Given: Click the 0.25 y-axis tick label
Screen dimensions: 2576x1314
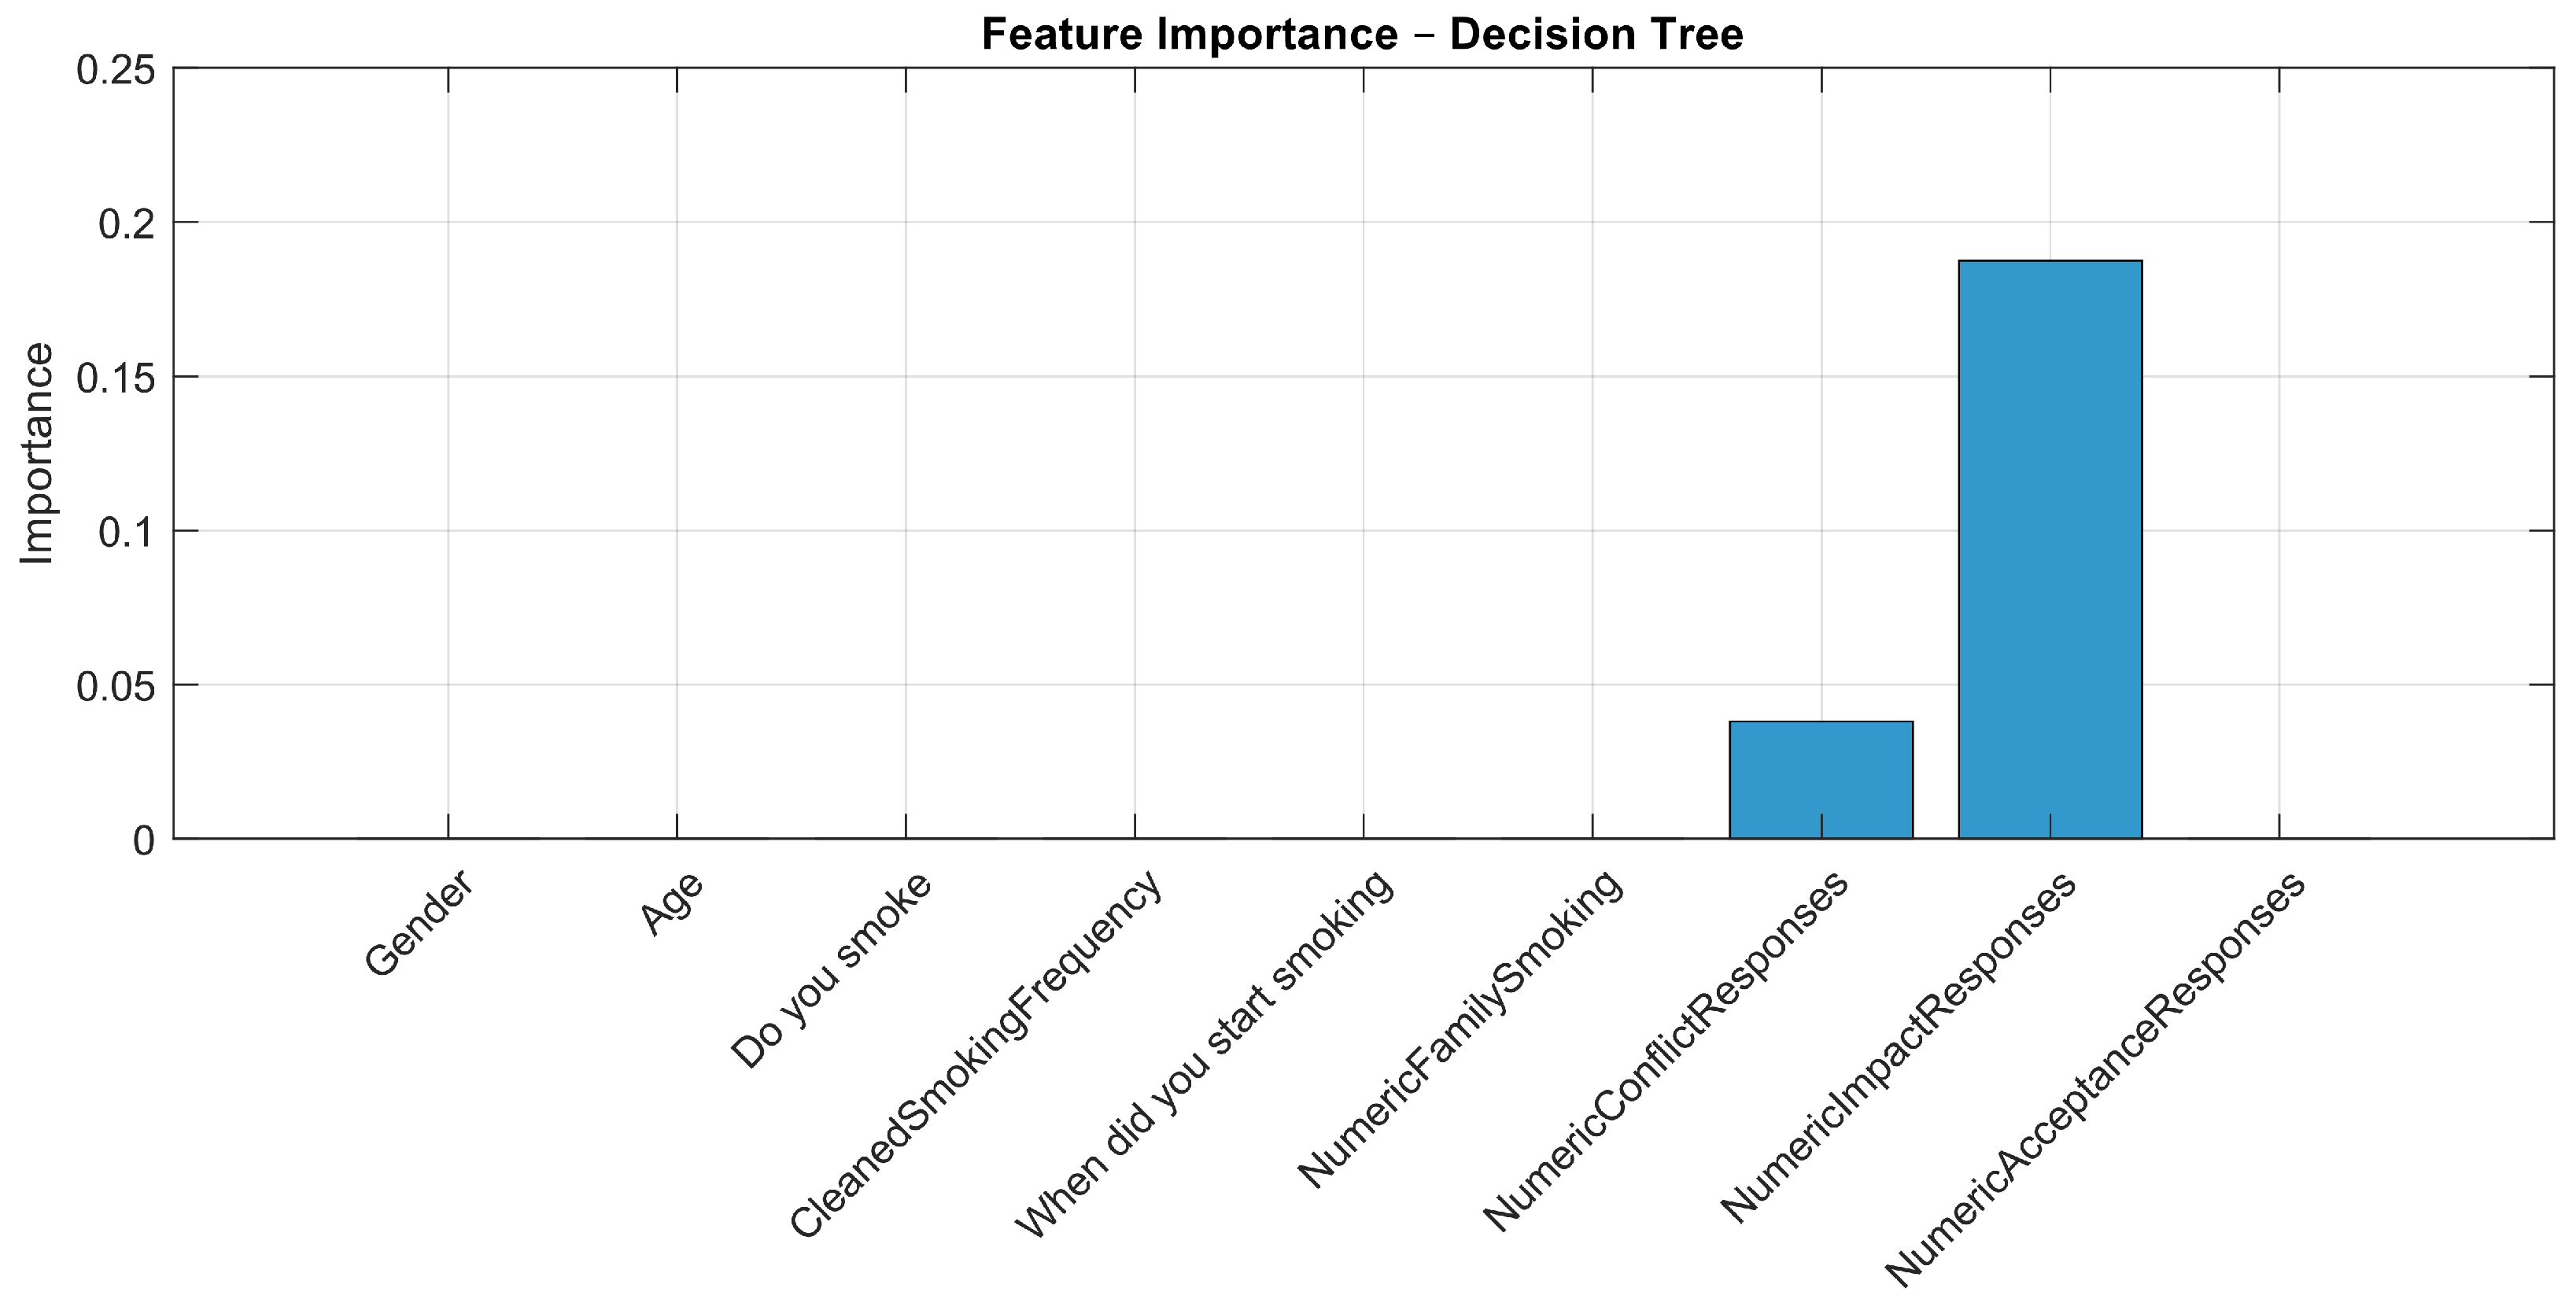Looking at the screenshot, I should [x=116, y=70].
